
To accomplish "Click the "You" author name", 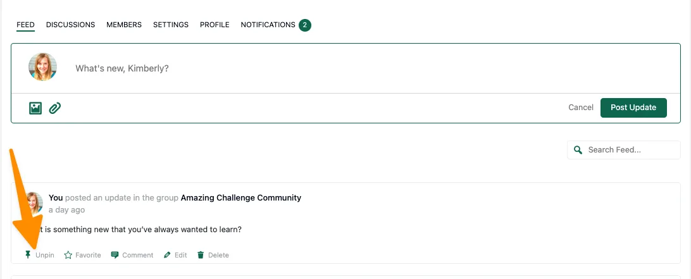I will point(56,197).
